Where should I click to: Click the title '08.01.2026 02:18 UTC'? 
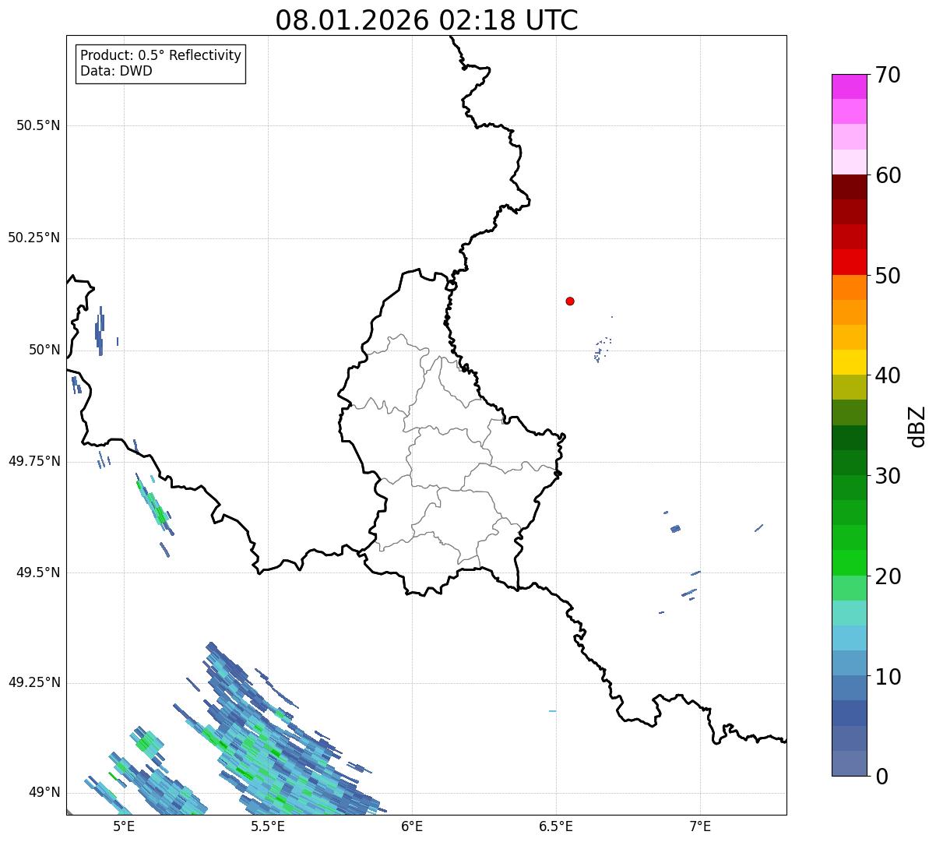click(x=427, y=20)
